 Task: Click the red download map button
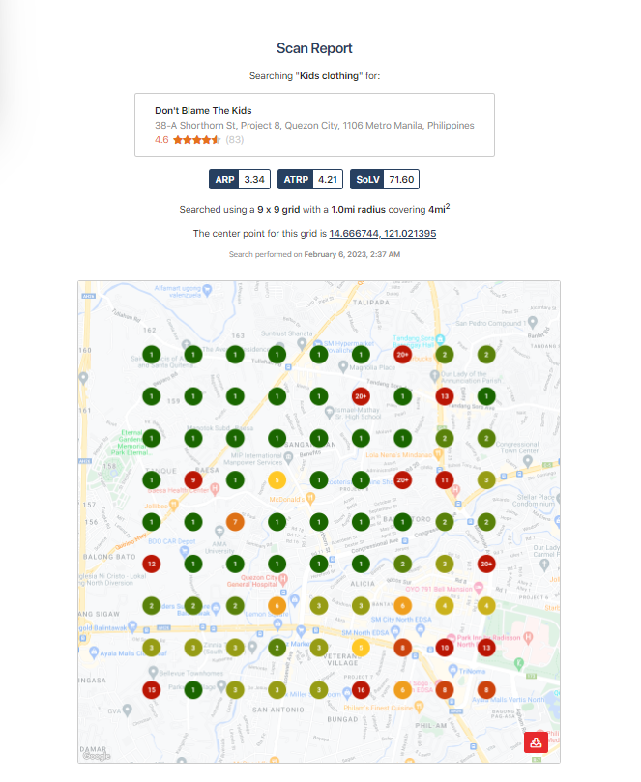pyautogui.click(x=536, y=742)
